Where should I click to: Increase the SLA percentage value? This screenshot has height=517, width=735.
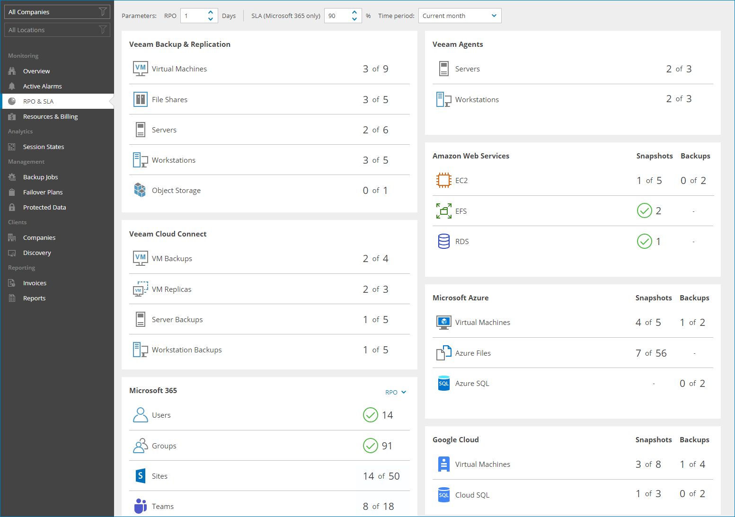coord(354,12)
